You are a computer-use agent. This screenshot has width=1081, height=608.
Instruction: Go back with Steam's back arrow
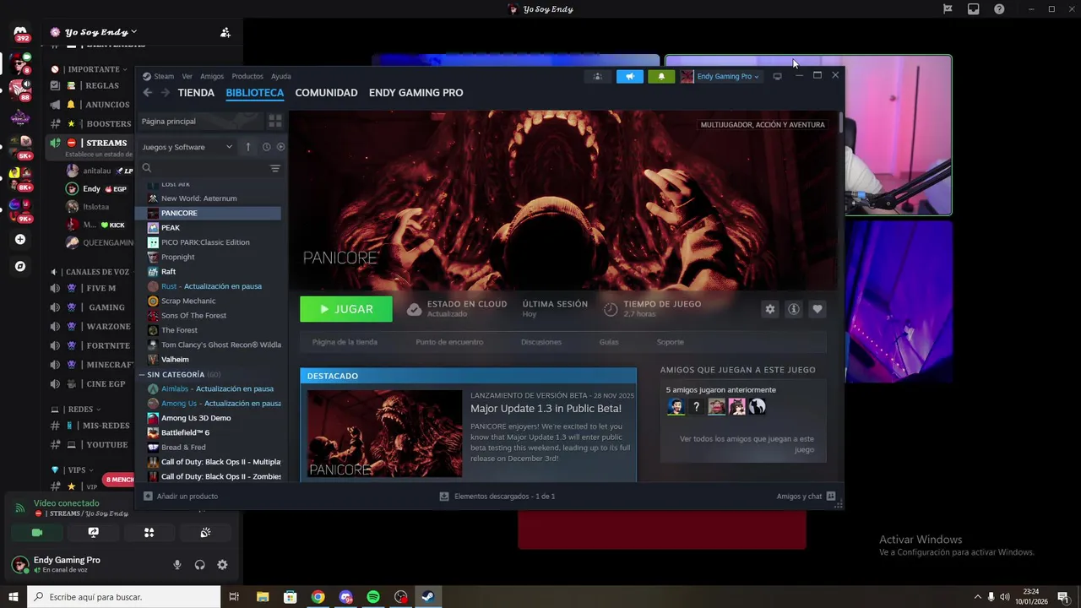click(x=148, y=93)
